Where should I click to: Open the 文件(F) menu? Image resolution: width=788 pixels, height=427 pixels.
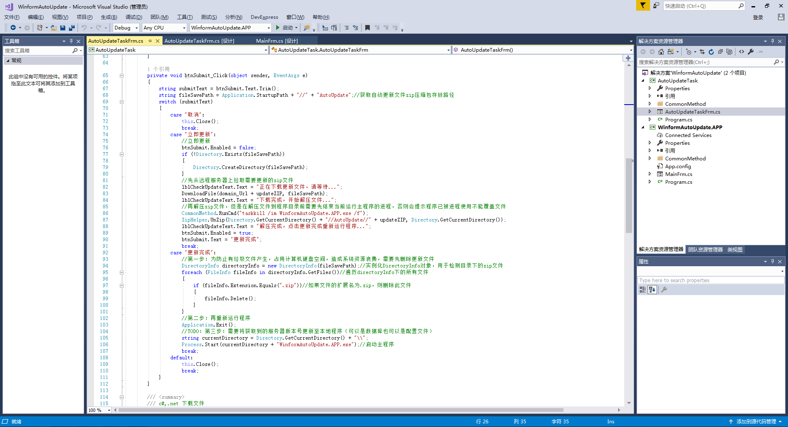pyautogui.click(x=12, y=17)
